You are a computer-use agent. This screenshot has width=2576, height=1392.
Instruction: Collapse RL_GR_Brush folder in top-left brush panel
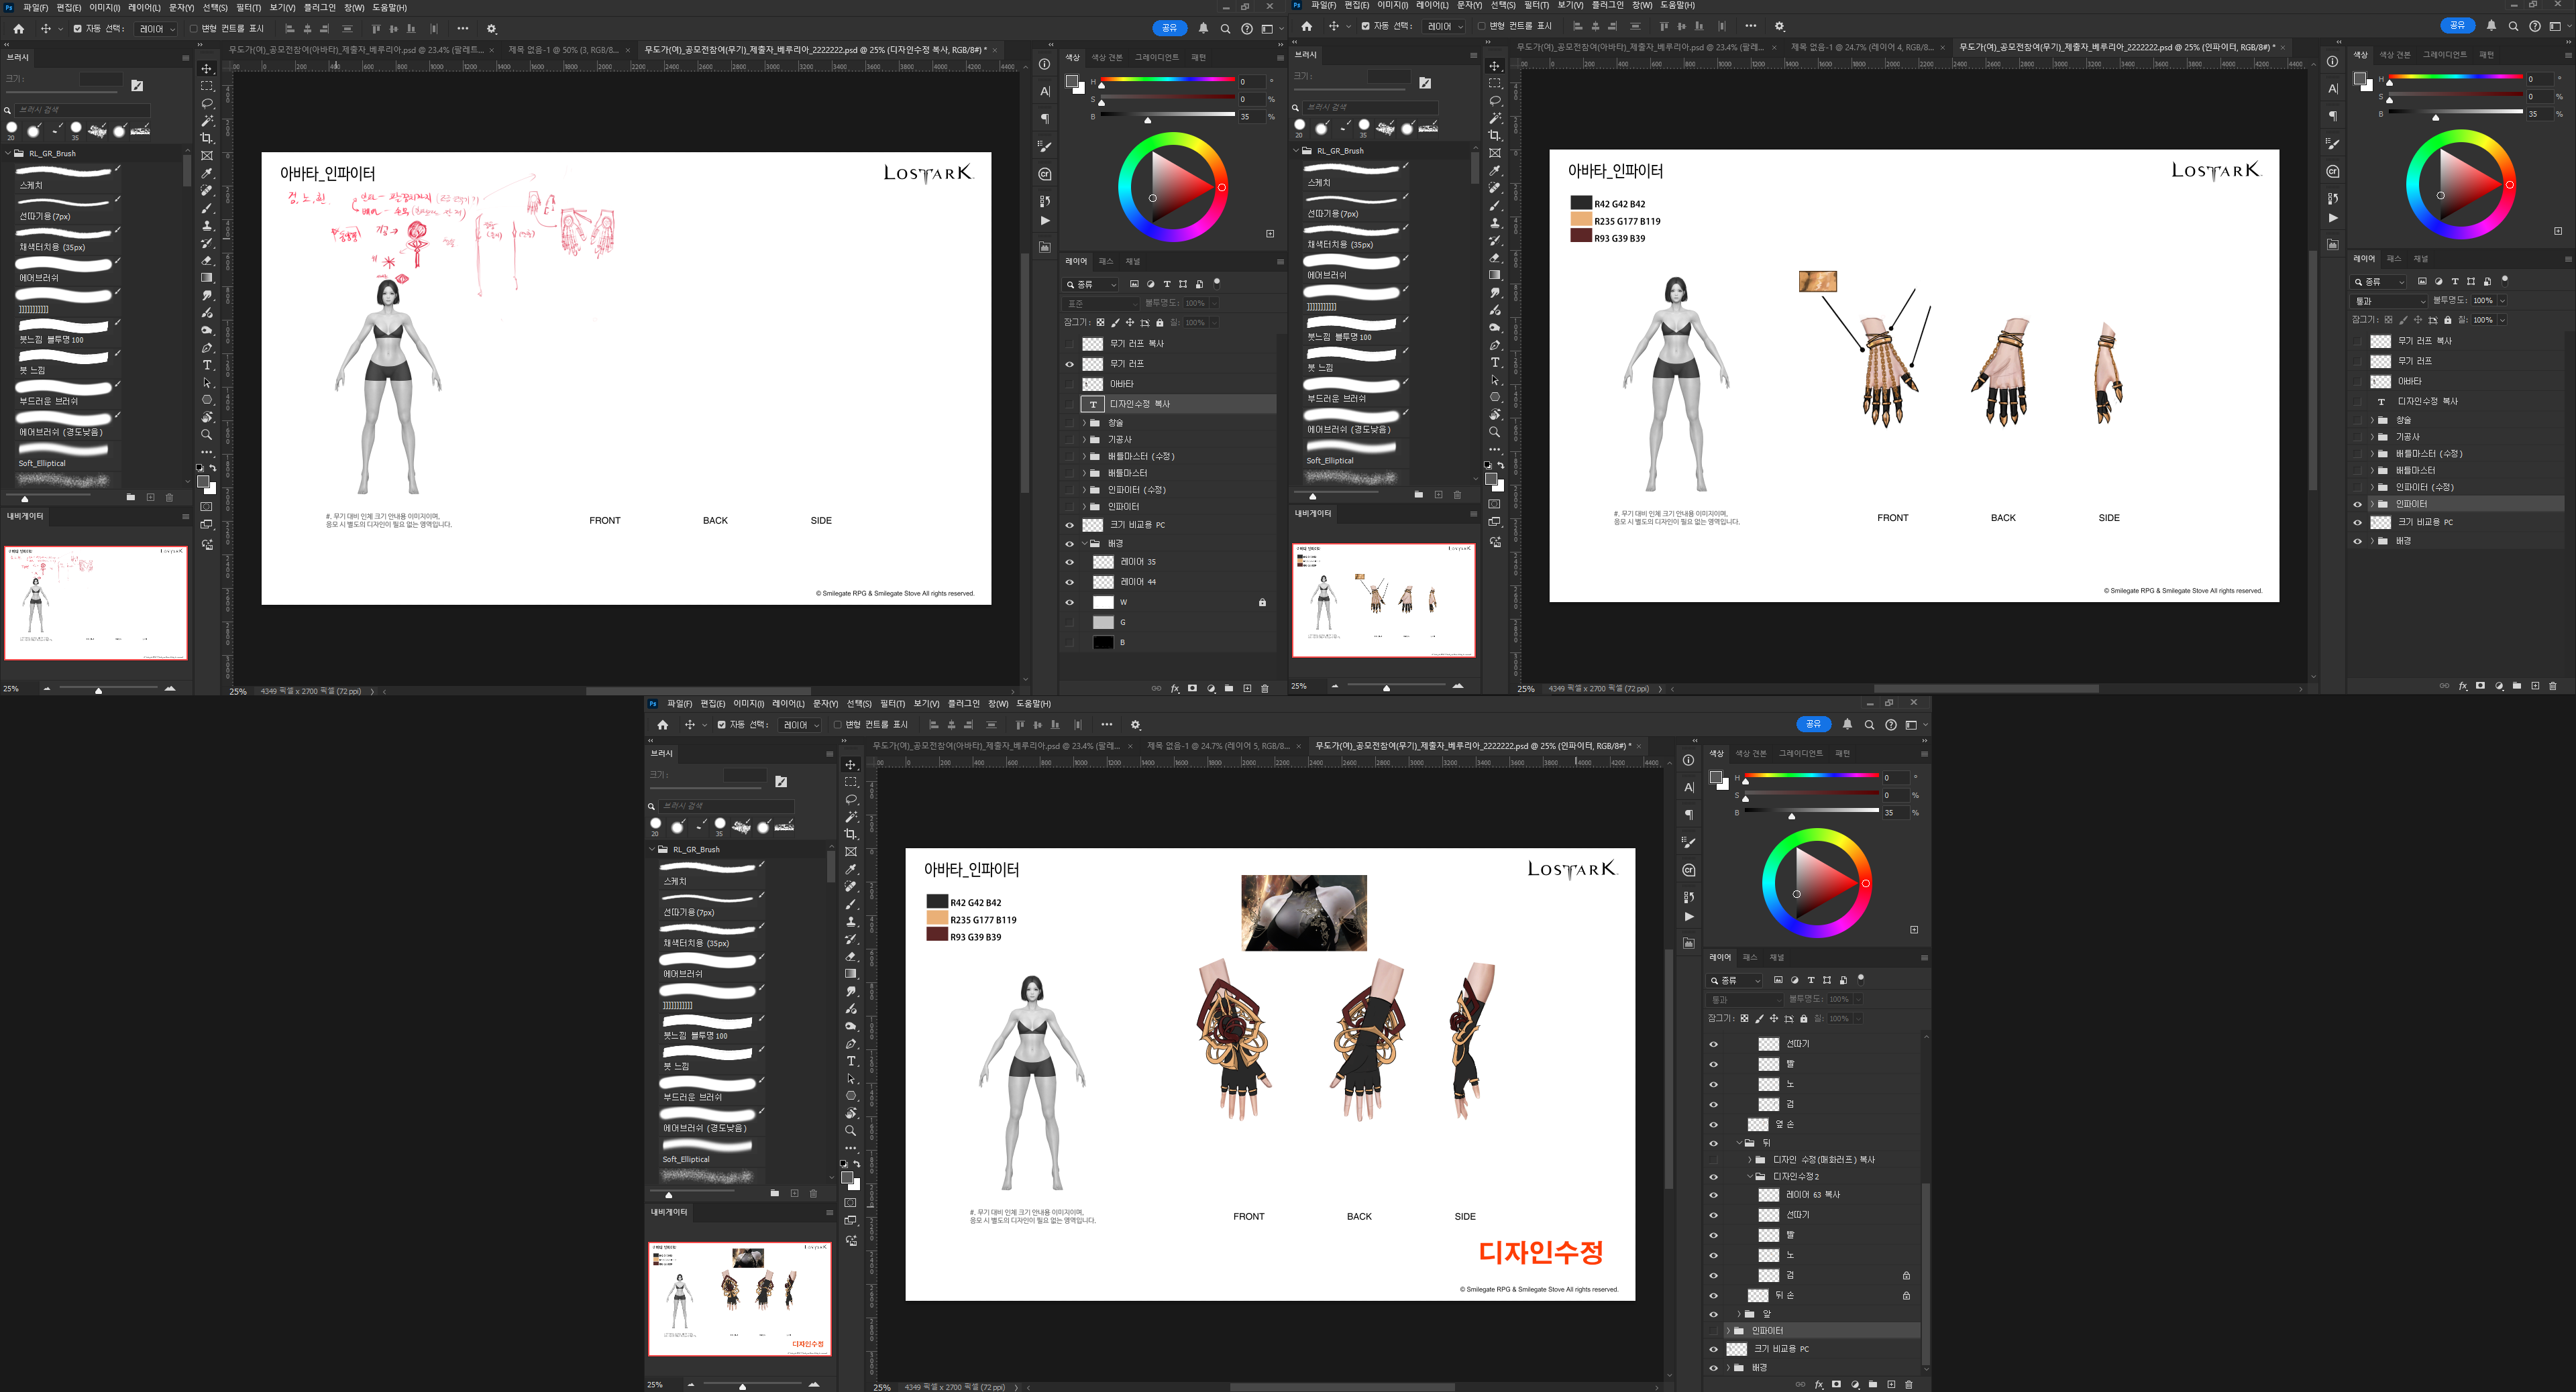pos(9,154)
